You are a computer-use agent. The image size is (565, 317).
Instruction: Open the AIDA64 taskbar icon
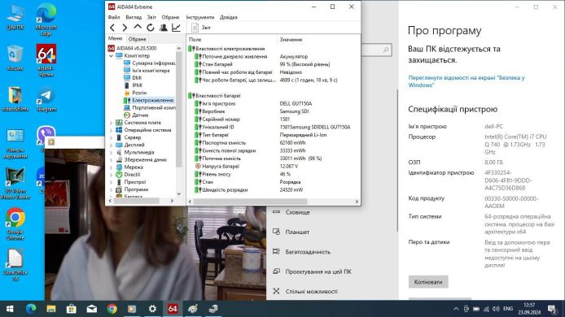click(173, 309)
